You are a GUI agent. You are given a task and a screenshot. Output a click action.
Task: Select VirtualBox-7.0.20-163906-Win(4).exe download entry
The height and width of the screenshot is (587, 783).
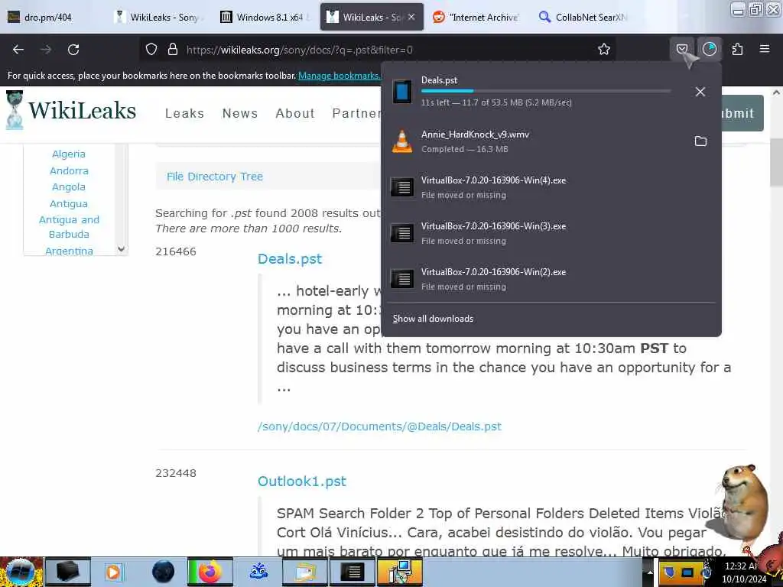(x=551, y=187)
